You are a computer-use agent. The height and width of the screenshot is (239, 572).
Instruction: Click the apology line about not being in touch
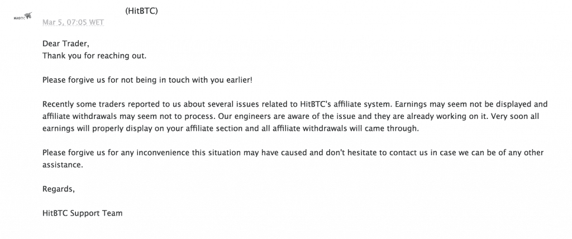pyautogui.click(x=147, y=80)
